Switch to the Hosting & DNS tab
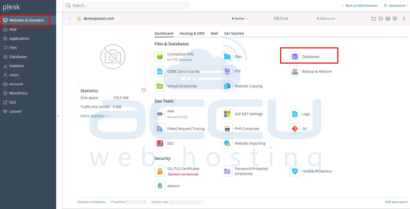The image size is (410, 209). pos(192,33)
